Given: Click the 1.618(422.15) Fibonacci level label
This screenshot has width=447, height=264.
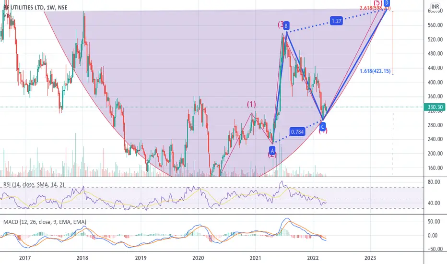Looking at the screenshot, I should [375, 71].
